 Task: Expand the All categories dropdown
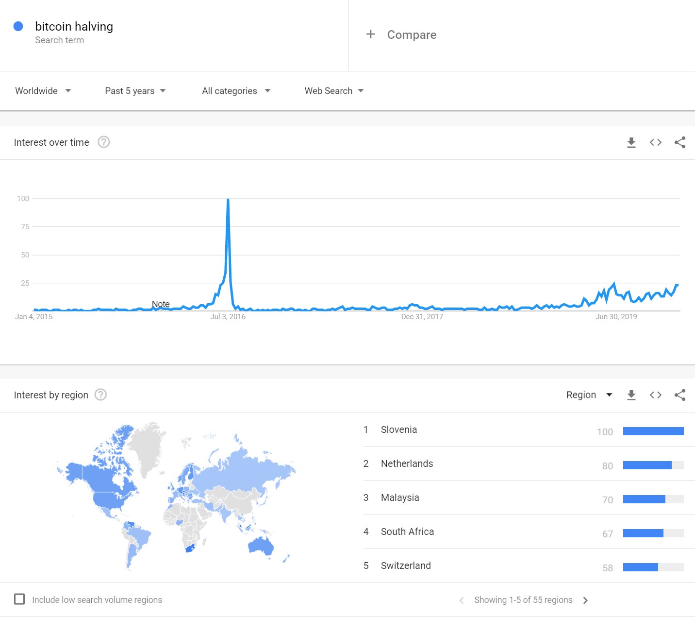coord(236,91)
